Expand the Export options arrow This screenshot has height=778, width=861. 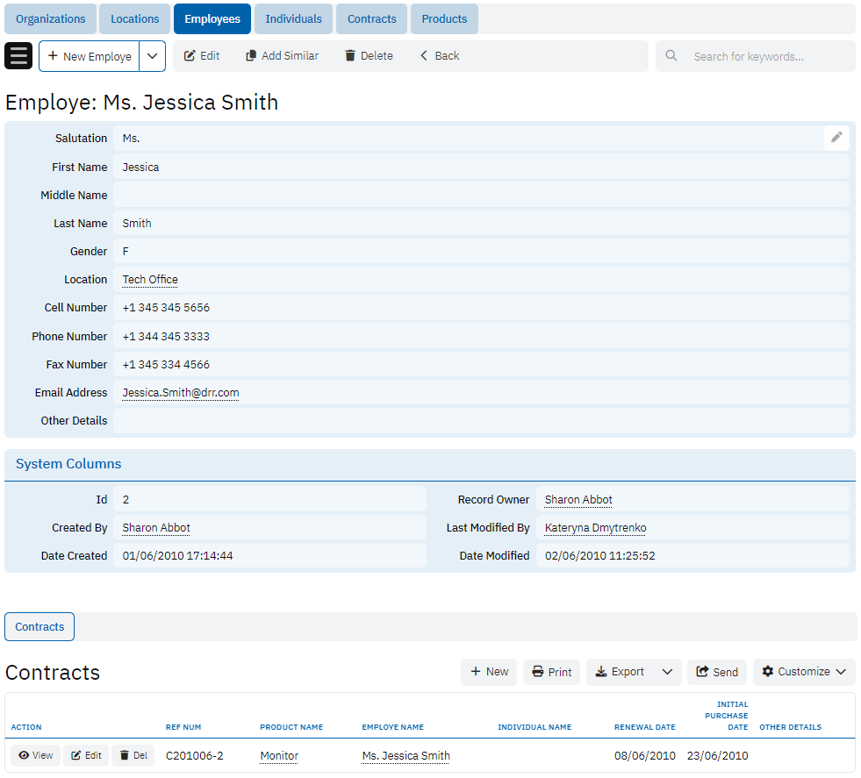667,672
